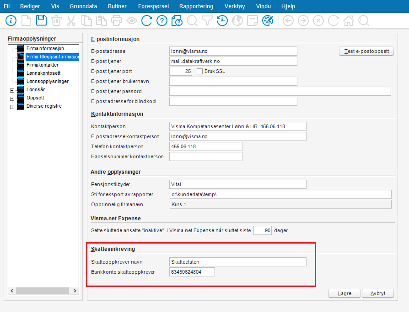Click the E-post tjener port field
Viewport: 409px width, 312px height.
tap(181, 71)
